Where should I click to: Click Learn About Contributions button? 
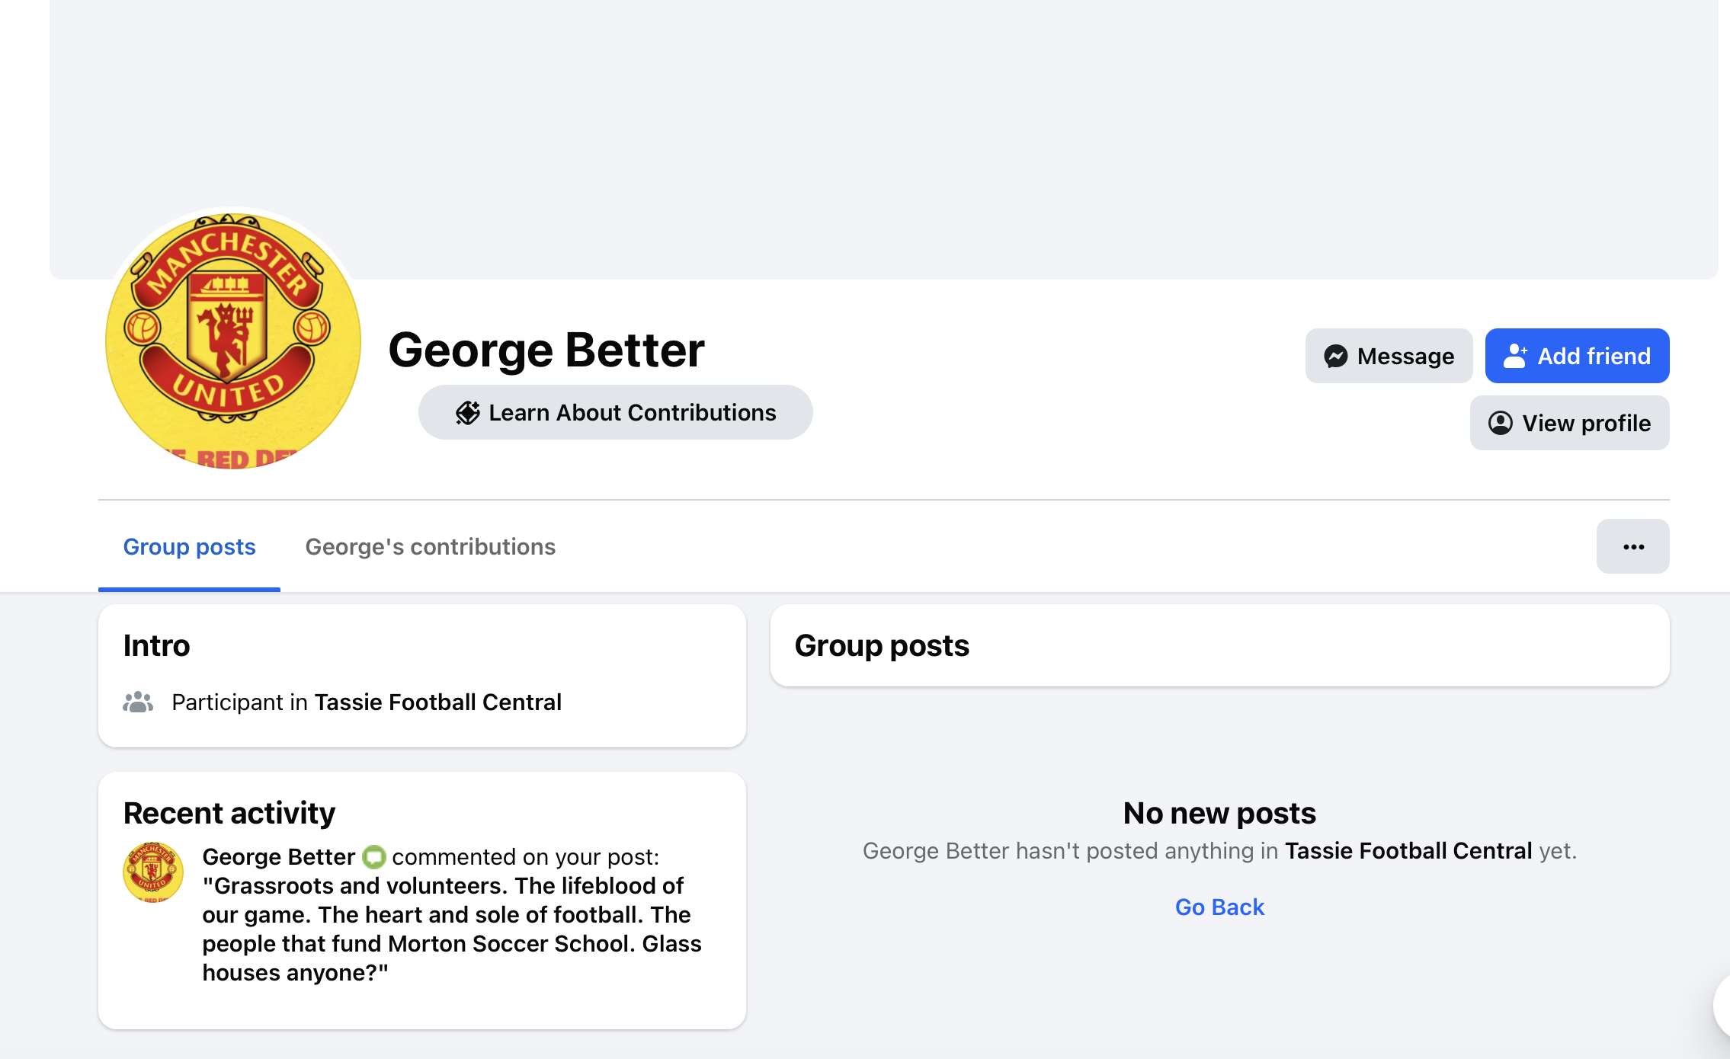(x=615, y=412)
